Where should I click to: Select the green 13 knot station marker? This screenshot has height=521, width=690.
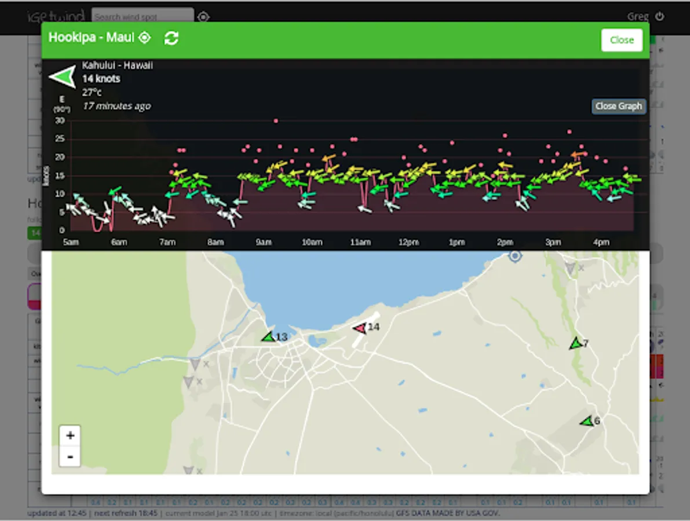pyautogui.click(x=268, y=337)
